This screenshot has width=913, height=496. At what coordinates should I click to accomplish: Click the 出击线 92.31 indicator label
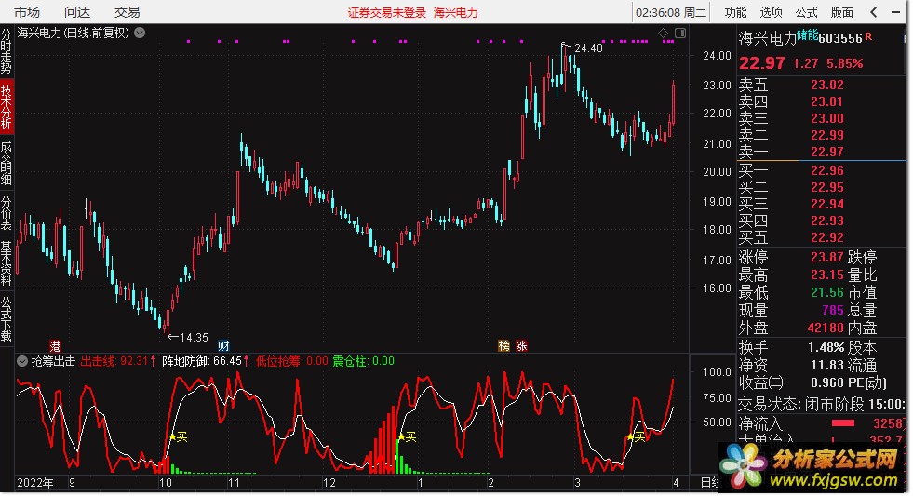pos(118,361)
